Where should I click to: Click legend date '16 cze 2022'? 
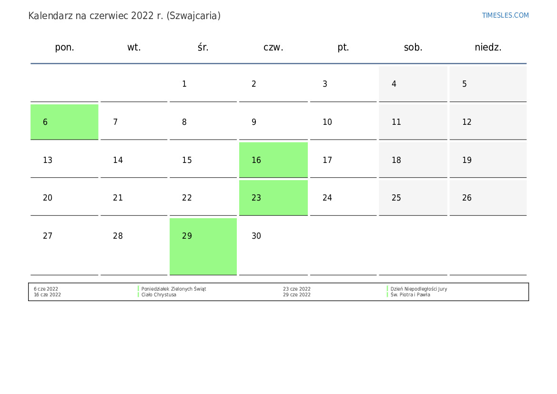point(47,294)
